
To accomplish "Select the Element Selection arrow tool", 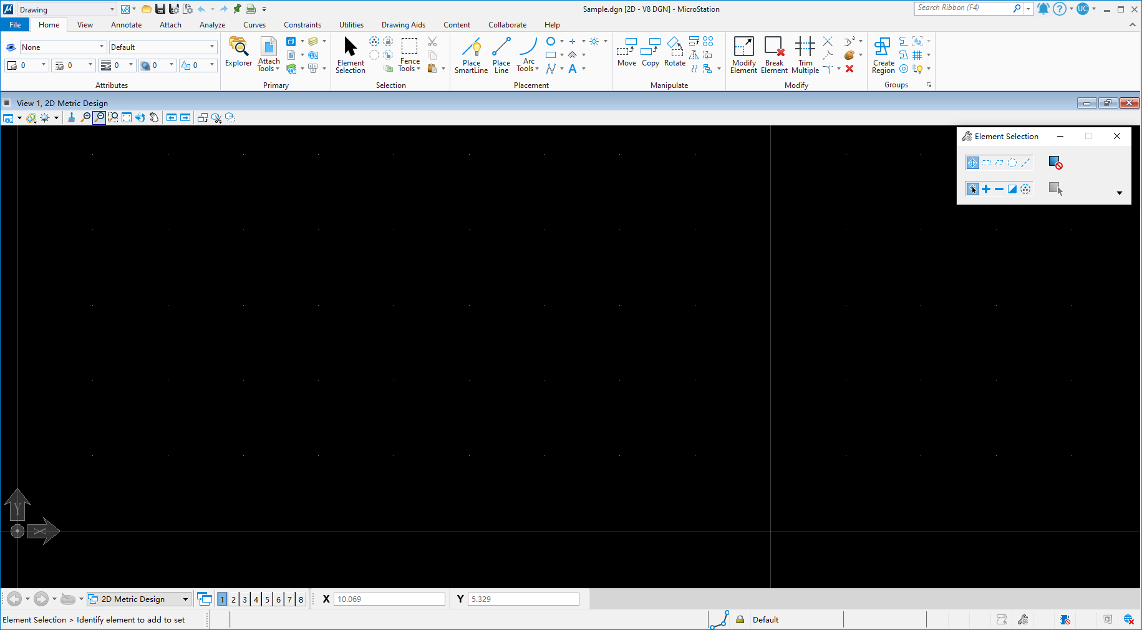I will pyautogui.click(x=351, y=55).
